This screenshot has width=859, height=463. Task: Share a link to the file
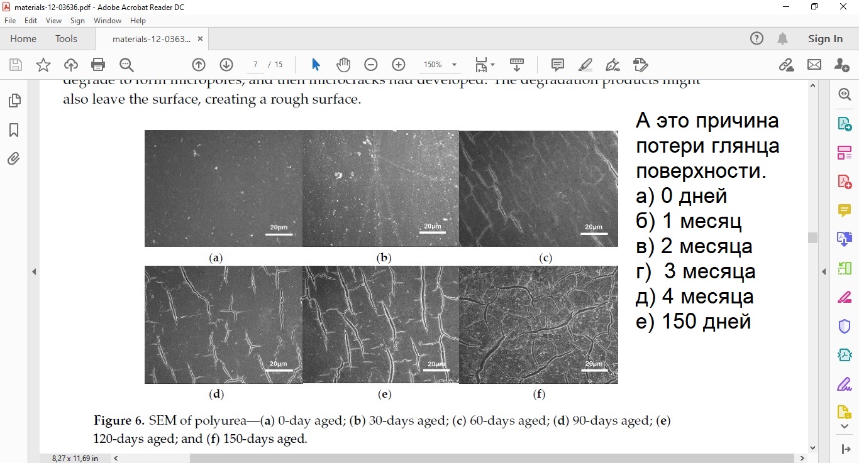[x=786, y=65]
